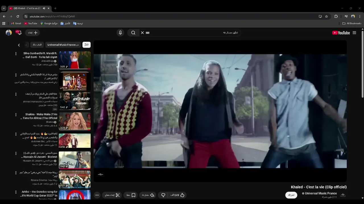Clear the search box with X icon

pos(142,33)
